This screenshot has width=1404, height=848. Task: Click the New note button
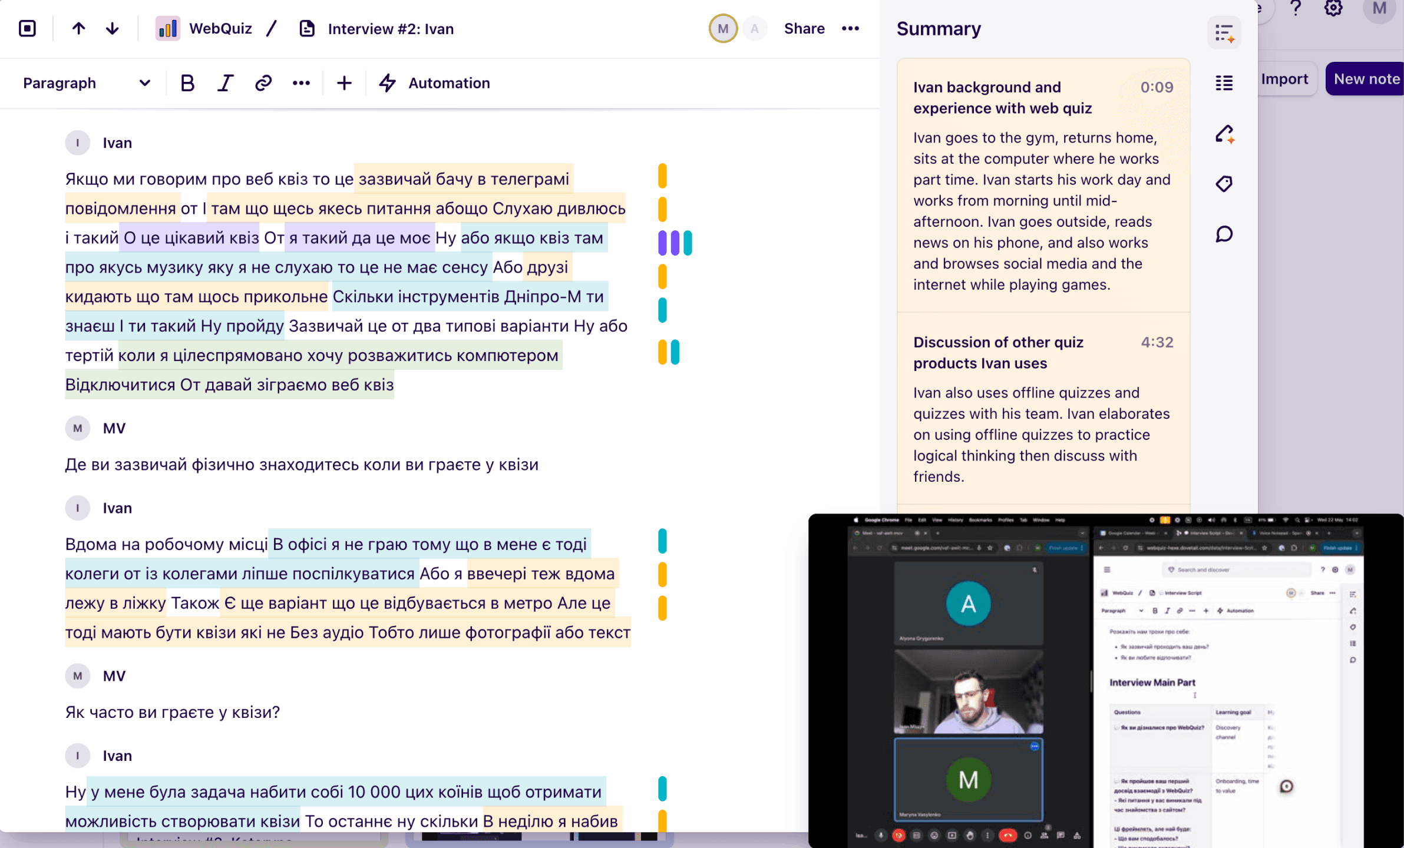pos(1366,79)
